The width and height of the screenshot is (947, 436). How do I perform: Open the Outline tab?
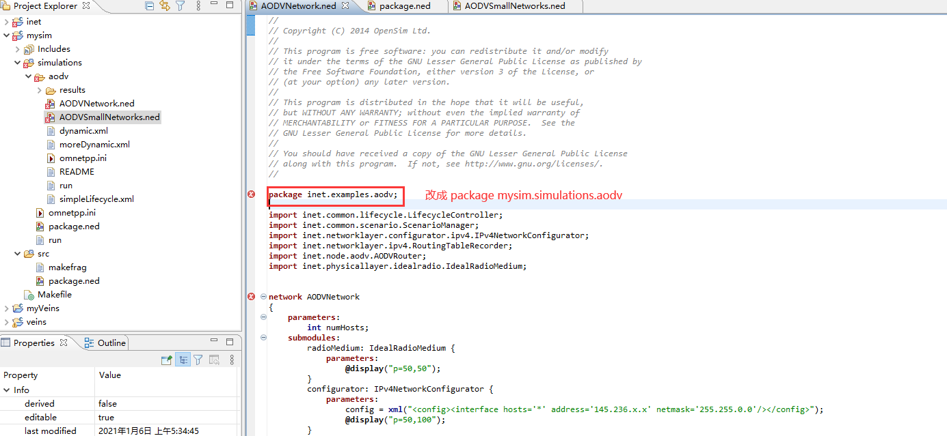tap(105, 343)
